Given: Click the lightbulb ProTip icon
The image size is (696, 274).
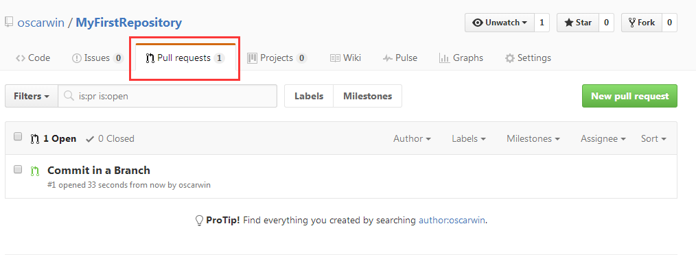Looking at the screenshot, I should pos(200,221).
